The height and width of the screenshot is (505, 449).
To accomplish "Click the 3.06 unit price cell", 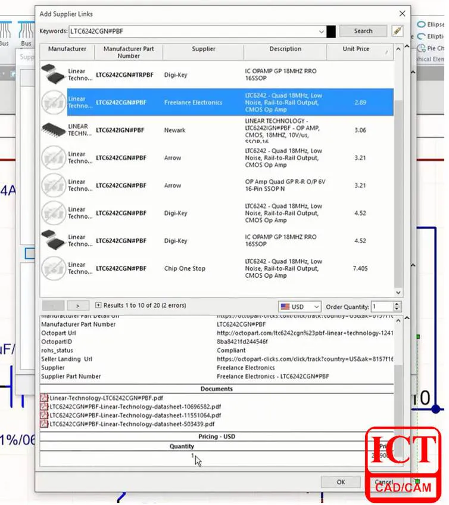I will pyautogui.click(x=360, y=130).
